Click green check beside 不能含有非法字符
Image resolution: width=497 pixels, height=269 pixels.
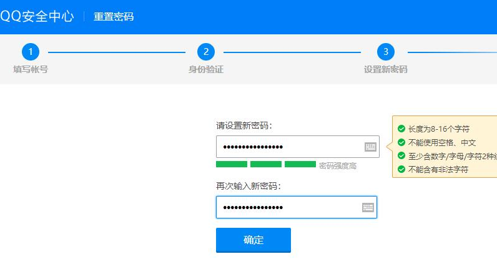[x=401, y=169]
